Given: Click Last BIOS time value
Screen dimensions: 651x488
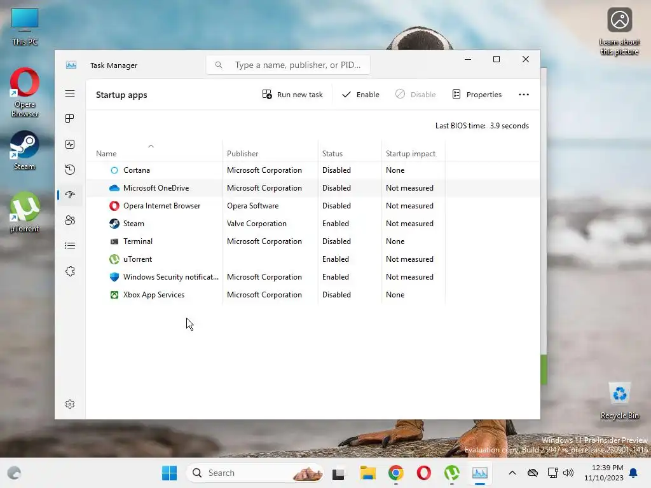Looking at the screenshot, I should [509, 126].
